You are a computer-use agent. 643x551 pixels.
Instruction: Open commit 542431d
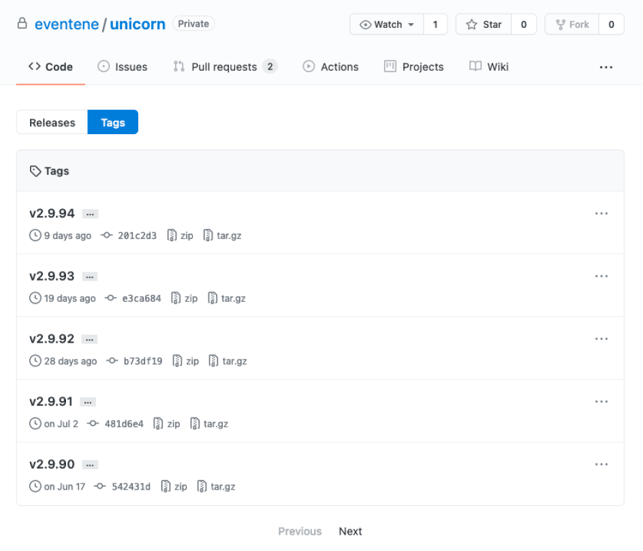pyautogui.click(x=131, y=486)
